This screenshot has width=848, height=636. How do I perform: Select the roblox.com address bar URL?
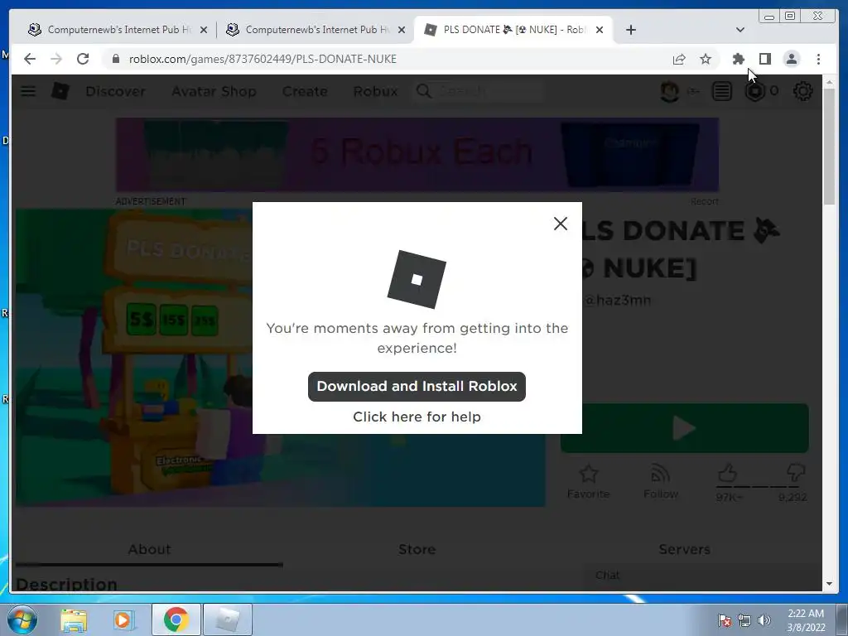(263, 59)
